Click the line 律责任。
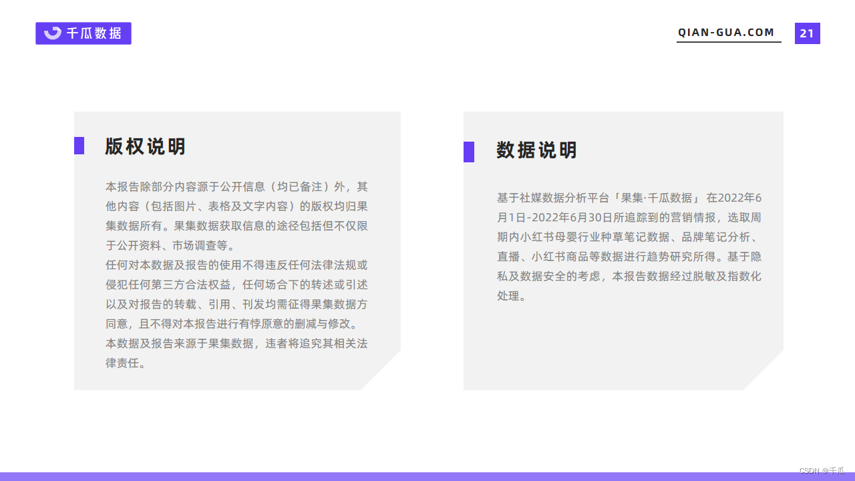Image resolution: width=855 pixels, height=481 pixels. coord(126,363)
